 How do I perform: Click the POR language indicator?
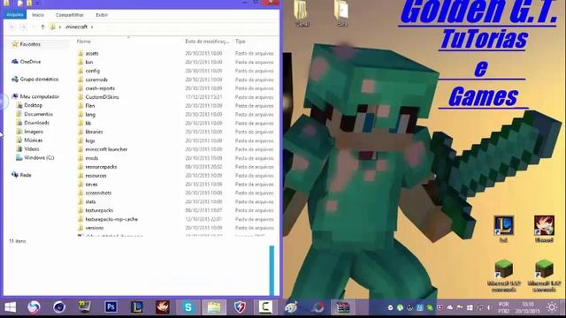pyautogui.click(x=503, y=307)
